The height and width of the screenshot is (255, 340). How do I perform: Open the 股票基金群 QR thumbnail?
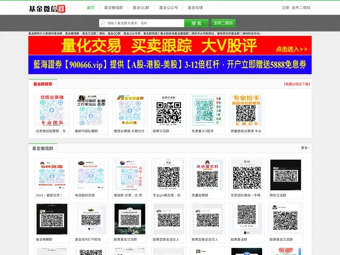point(246,219)
